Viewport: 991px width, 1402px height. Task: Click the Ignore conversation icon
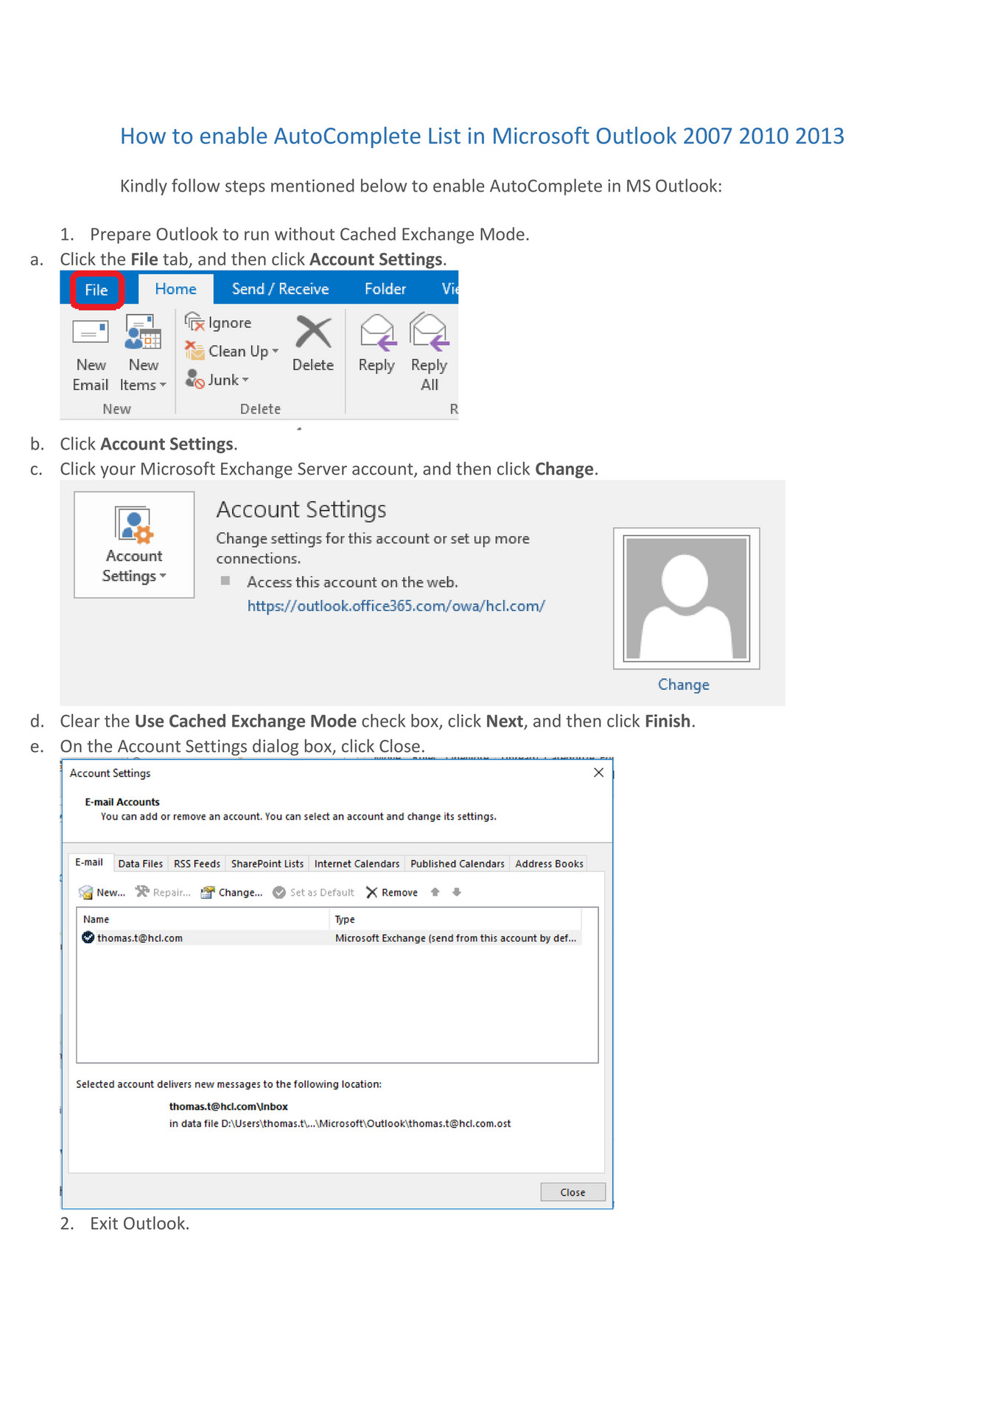coord(195,322)
